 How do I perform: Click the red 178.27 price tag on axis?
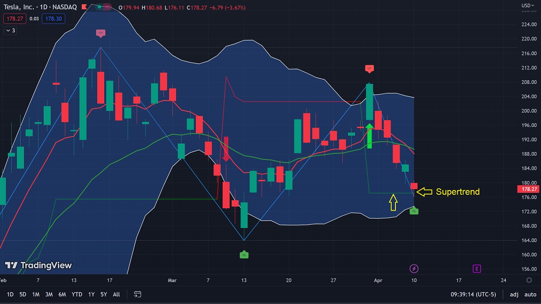tap(528, 189)
